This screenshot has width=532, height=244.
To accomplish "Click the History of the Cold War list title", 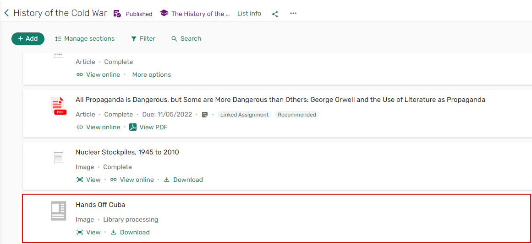I will point(60,13).
